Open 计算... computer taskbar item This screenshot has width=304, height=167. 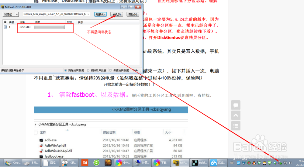click(x=142, y=163)
